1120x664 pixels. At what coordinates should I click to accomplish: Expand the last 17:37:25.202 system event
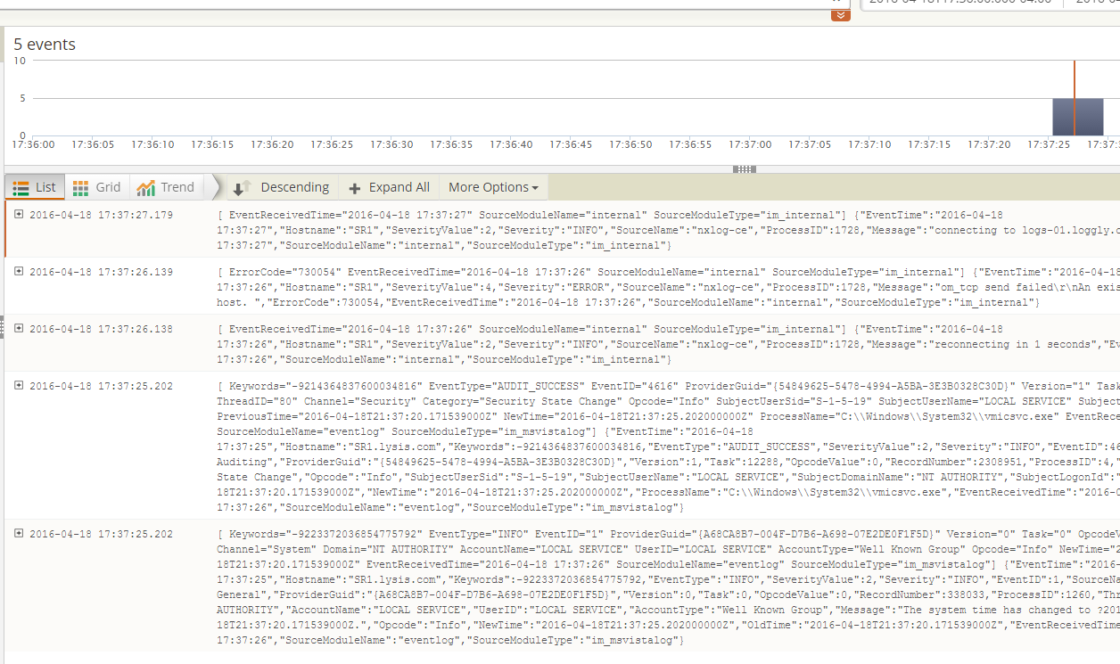point(19,533)
